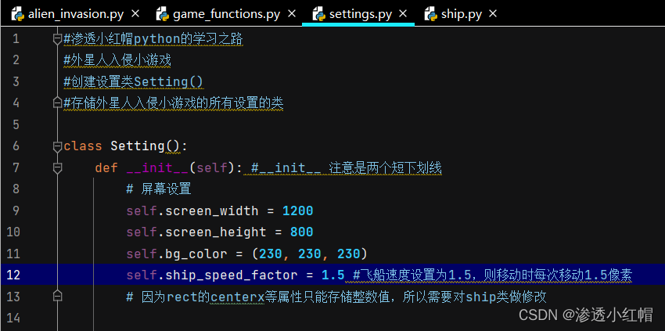This screenshot has width=665, height=331.
Task: Close the ship.py tab
Action: 492,14
